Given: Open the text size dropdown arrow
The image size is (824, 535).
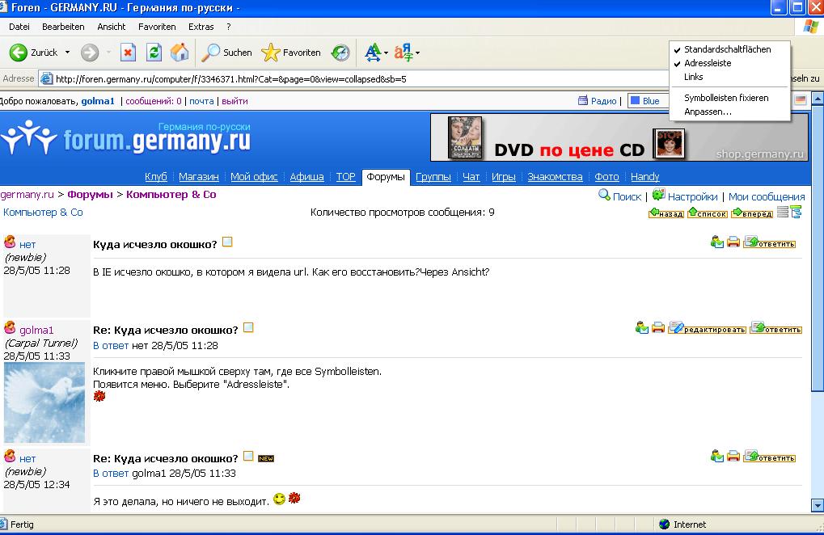Looking at the screenshot, I should tap(386, 53).
